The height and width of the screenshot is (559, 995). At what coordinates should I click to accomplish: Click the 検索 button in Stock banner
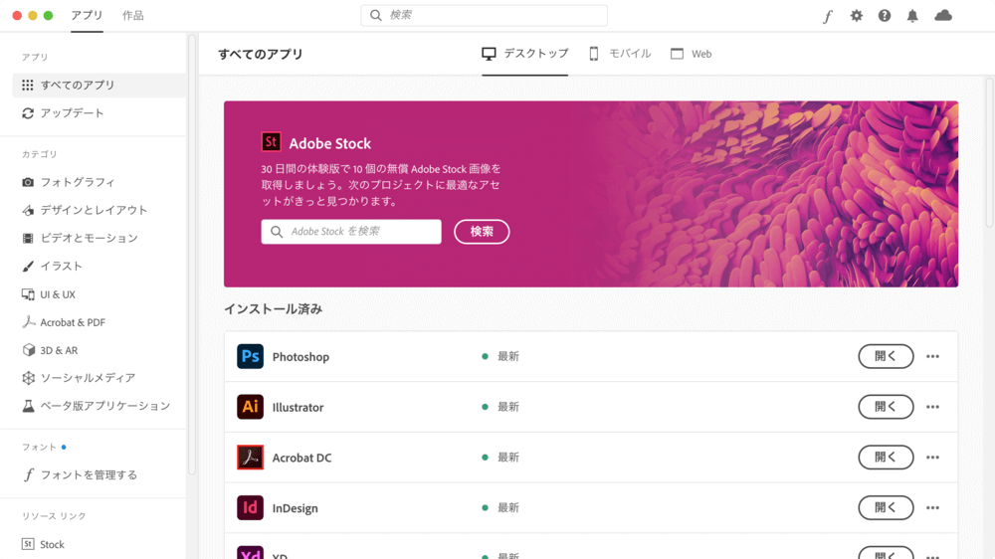[x=482, y=232]
